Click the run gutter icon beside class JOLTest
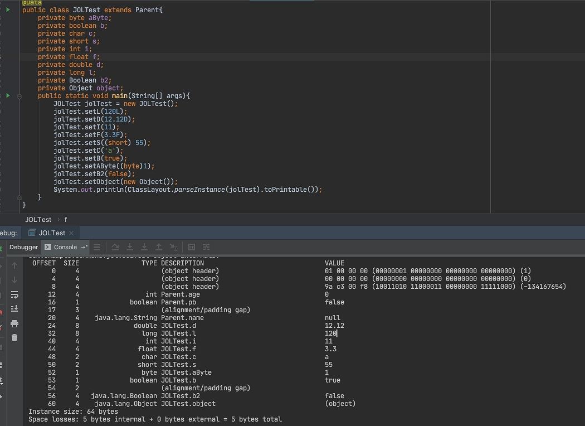 click(8, 10)
